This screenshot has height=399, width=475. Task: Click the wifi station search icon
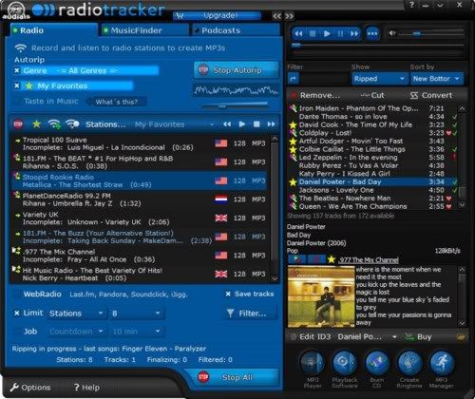click(x=72, y=124)
